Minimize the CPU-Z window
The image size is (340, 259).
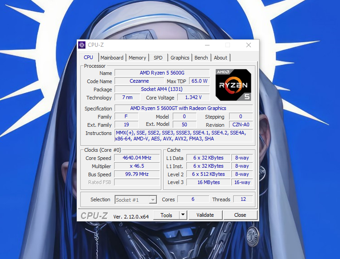pos(207,45)
